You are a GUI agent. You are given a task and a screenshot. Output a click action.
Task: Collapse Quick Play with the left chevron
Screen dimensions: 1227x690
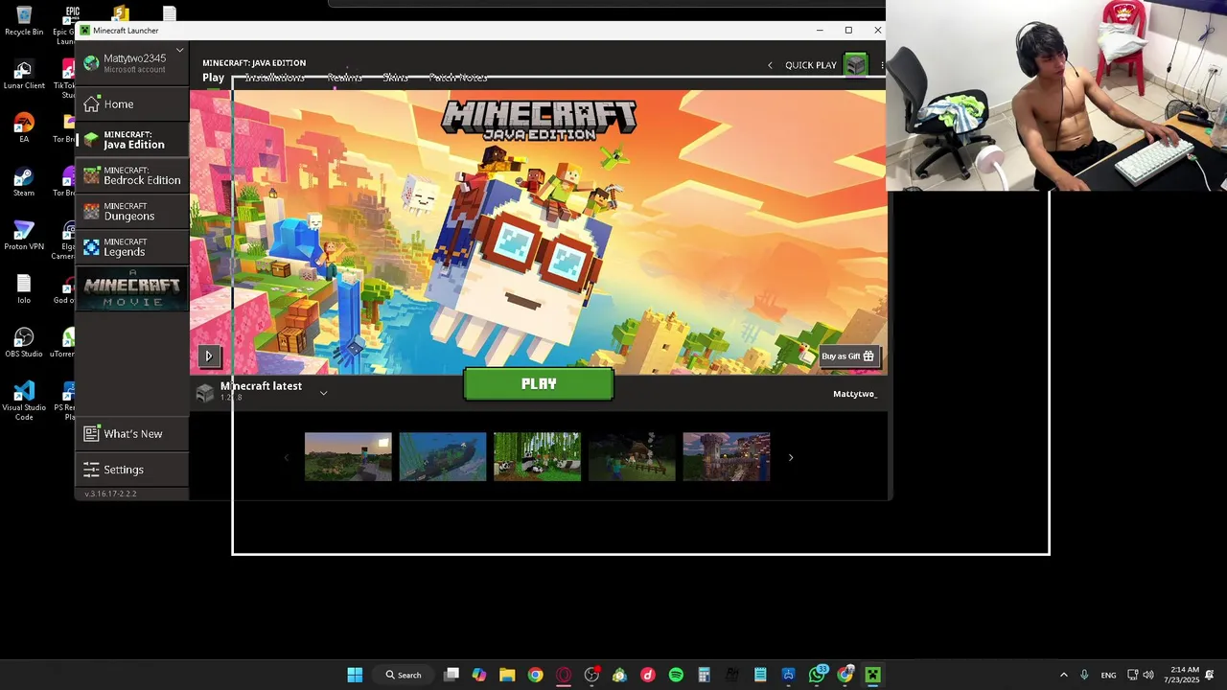[x=770, y=65]
